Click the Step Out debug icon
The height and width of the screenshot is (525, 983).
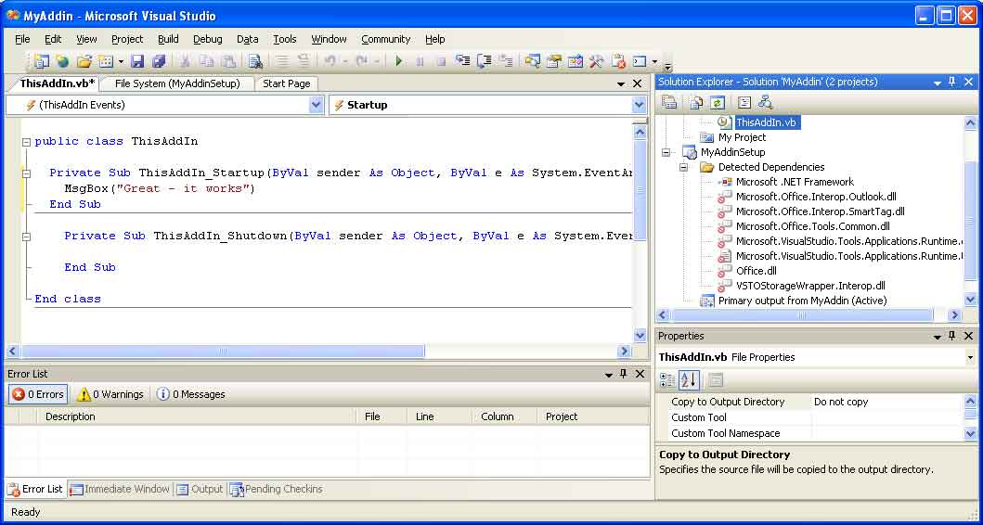(505, 61)
